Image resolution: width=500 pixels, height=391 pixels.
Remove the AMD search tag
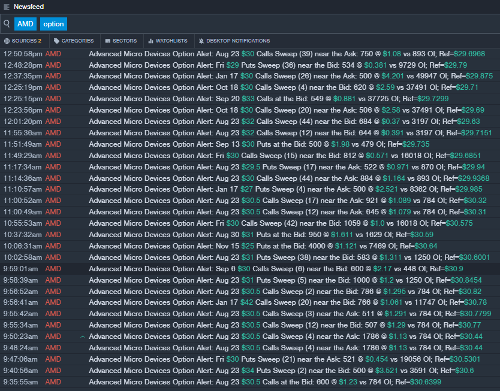pos(25,24)
